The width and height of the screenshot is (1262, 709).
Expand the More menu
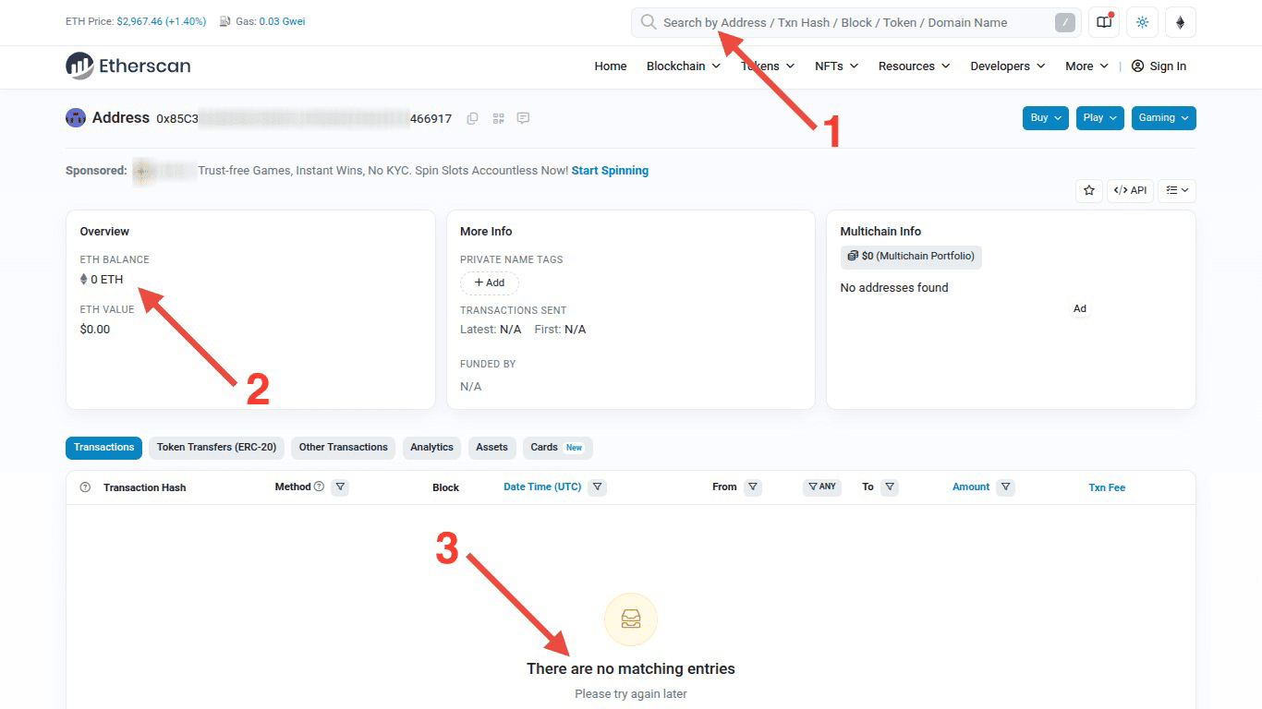(x=1086, y=66)
